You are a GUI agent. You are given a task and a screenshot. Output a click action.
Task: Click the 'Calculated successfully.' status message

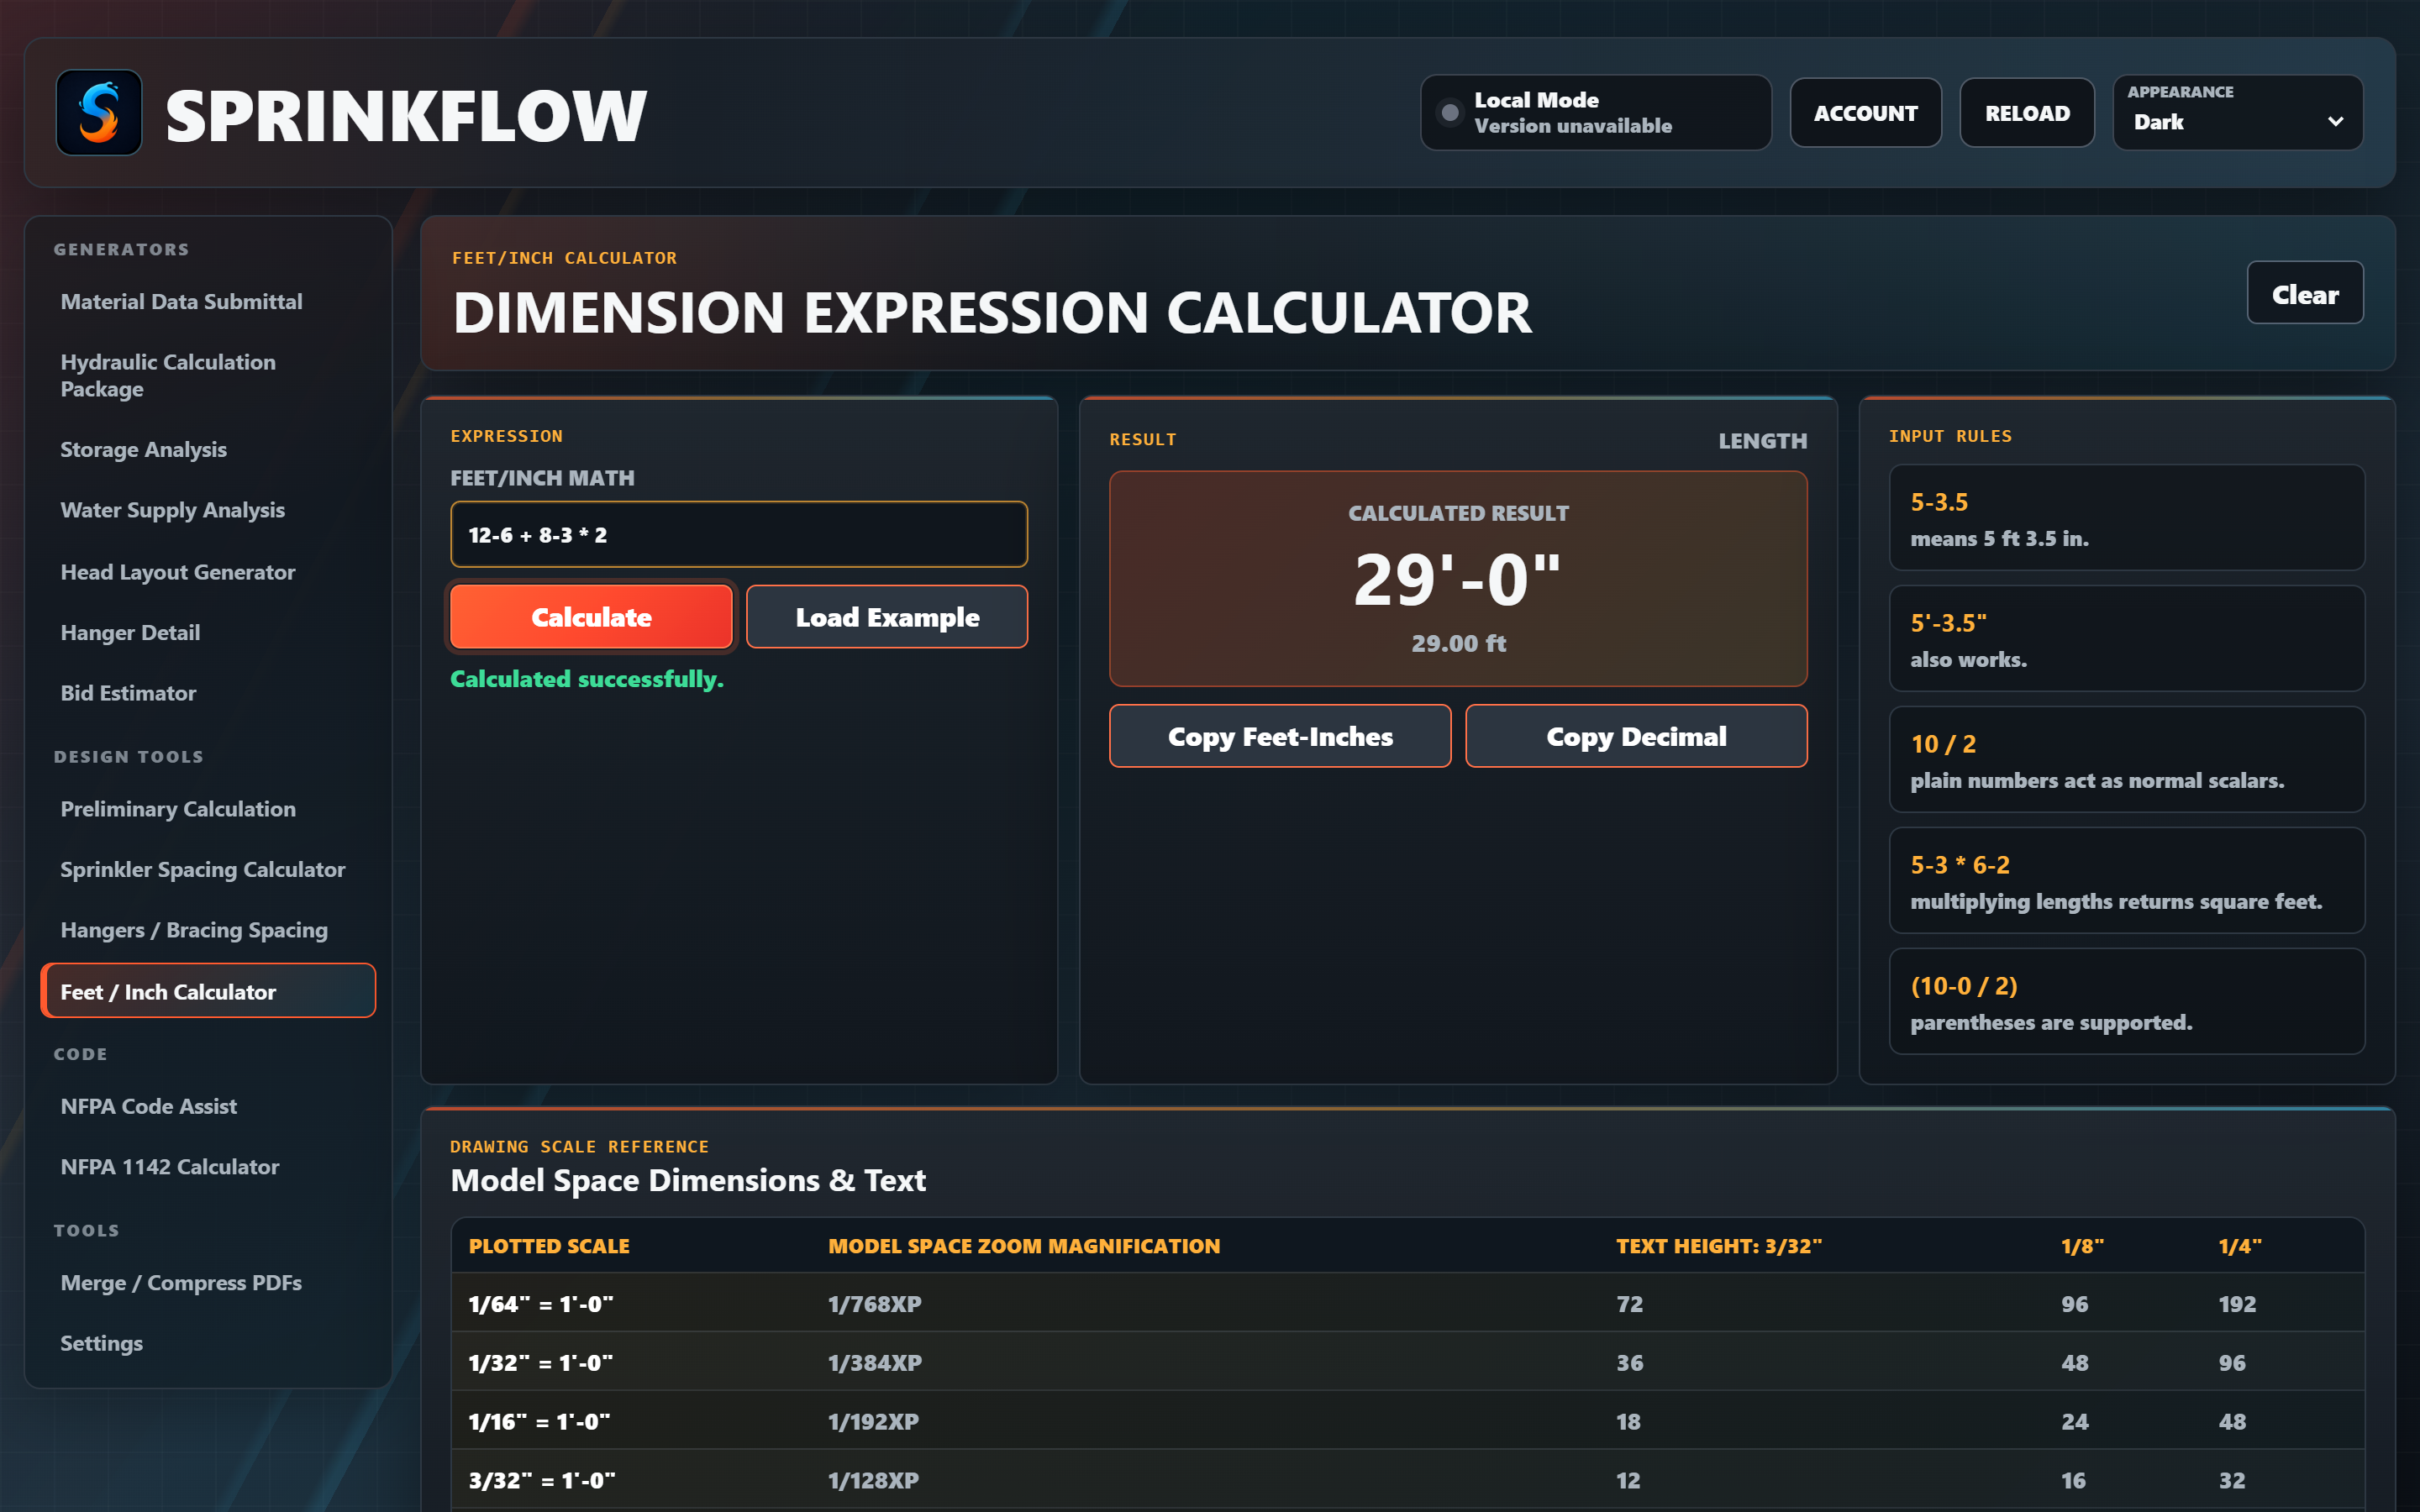click(x=586, y=679)
